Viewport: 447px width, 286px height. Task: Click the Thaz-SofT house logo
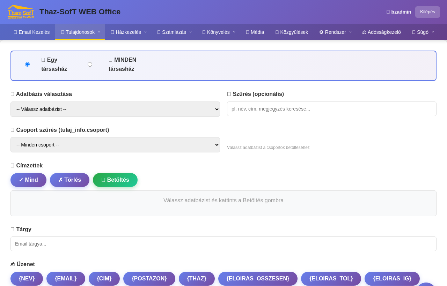click(21, 12)
